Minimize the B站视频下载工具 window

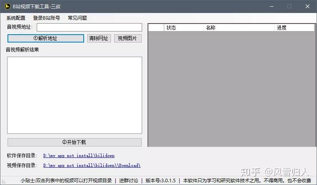pos(272,6)
